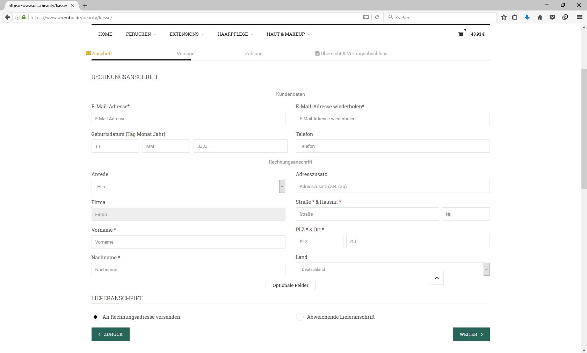587x353 pixels.
Task: Toggle reader view icon in address bar
Action: pyautogui.click(x=366, y=17)
